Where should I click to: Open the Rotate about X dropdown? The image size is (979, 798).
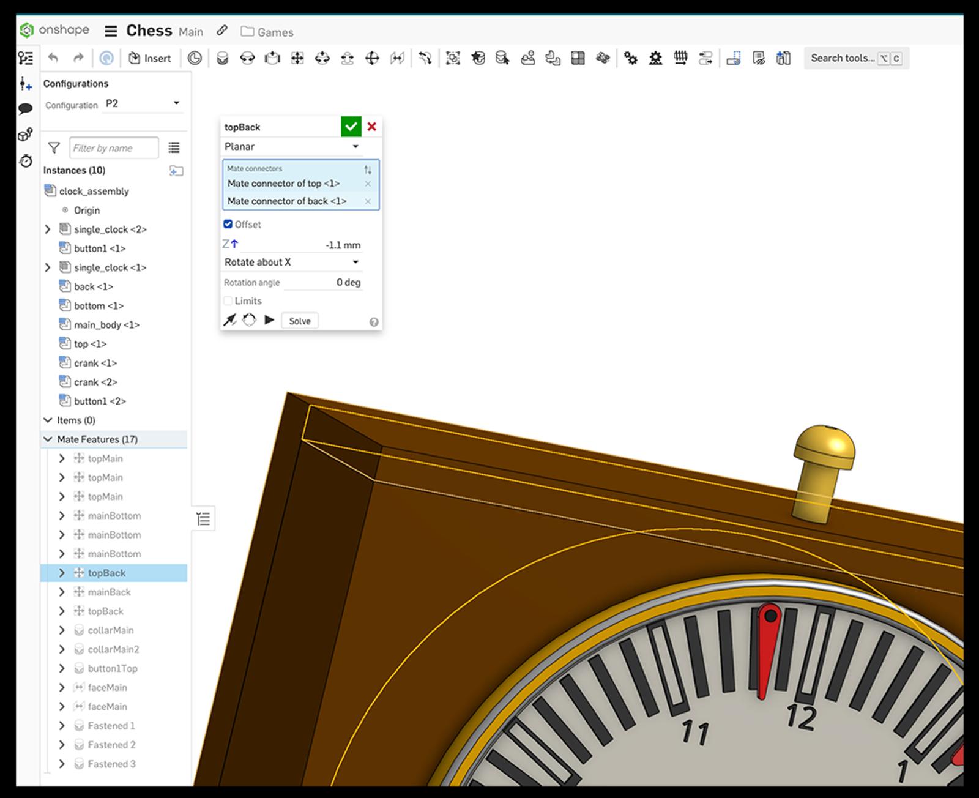[292, 262]
